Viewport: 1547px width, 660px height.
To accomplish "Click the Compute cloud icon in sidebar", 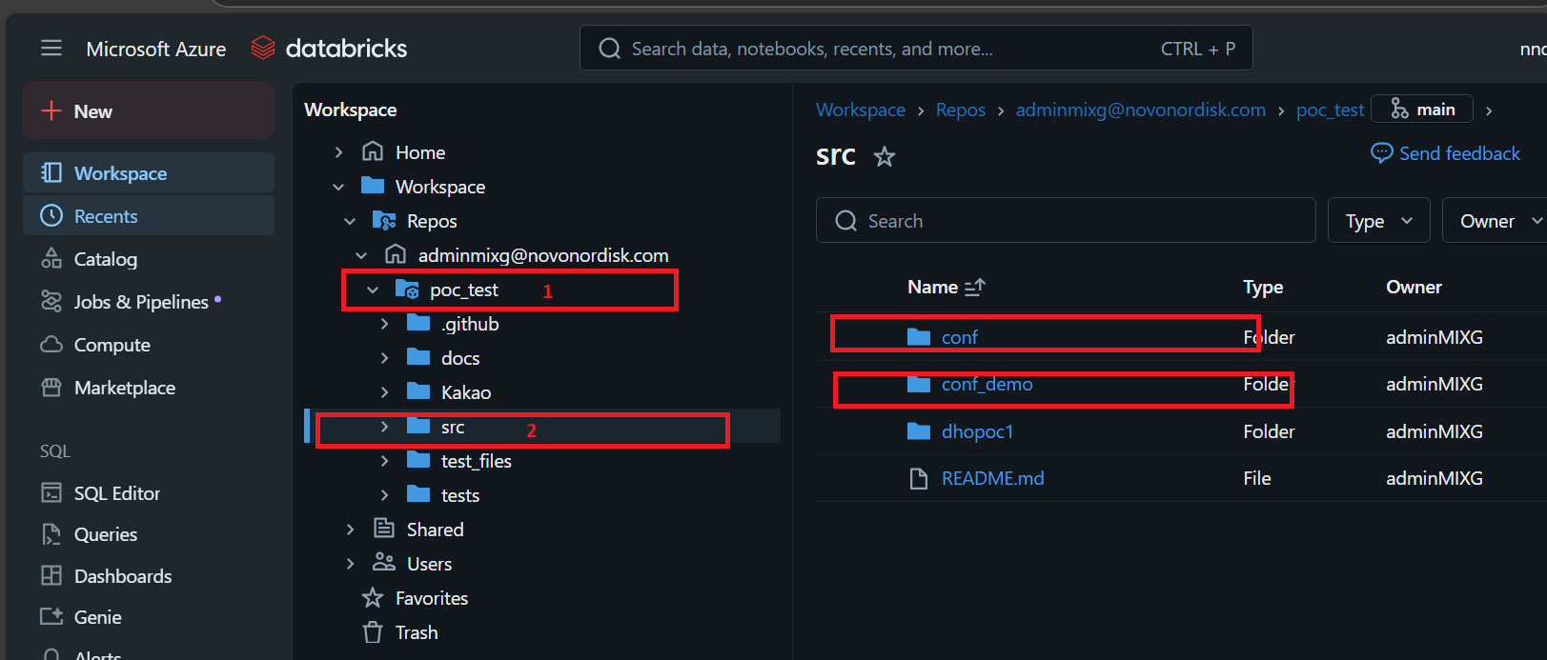I will point(51,344).
